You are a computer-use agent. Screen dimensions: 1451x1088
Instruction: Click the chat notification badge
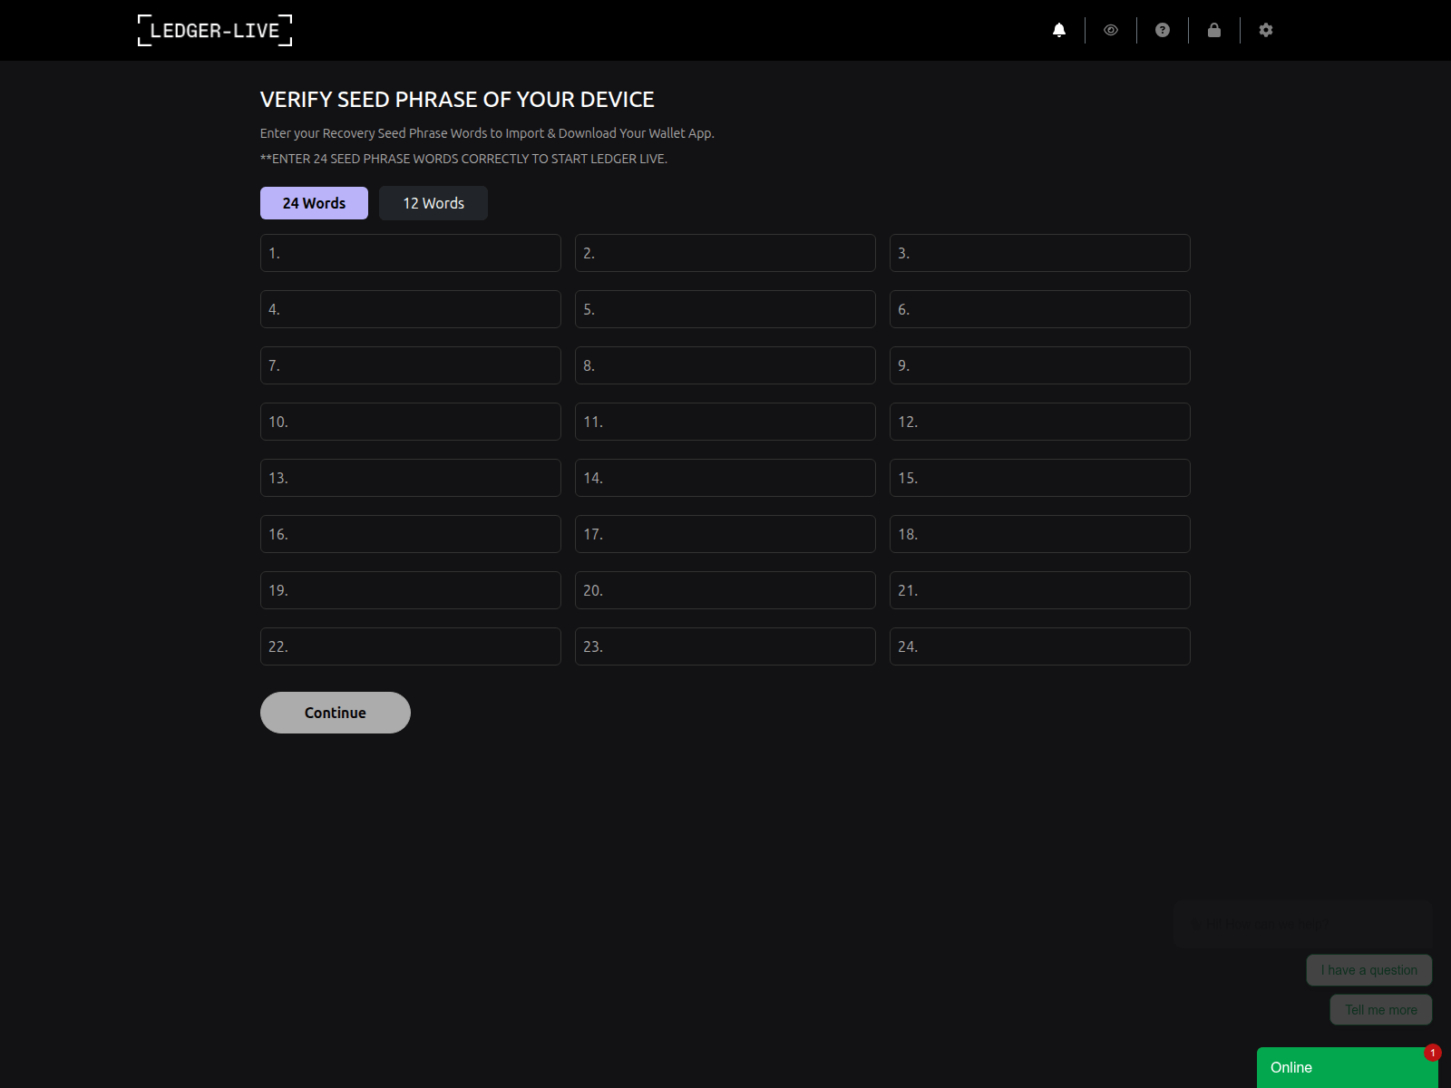tap(1433, 1053)
